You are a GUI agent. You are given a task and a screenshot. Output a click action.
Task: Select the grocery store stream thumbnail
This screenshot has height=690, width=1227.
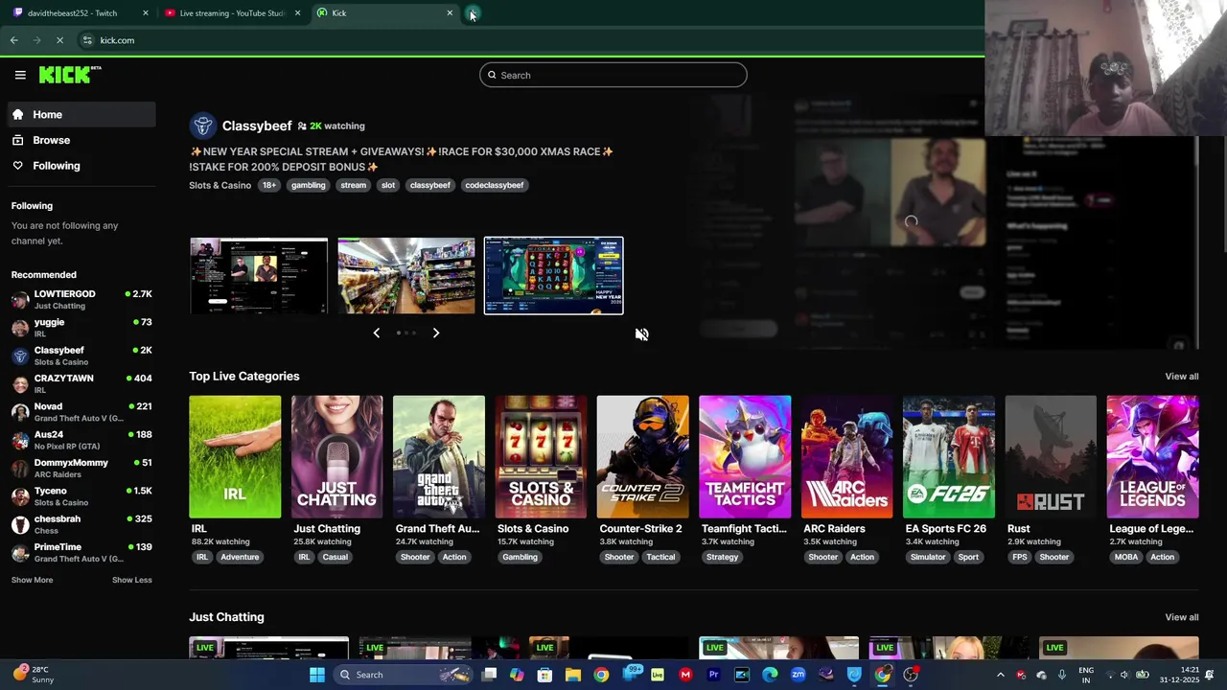(406, 276)
